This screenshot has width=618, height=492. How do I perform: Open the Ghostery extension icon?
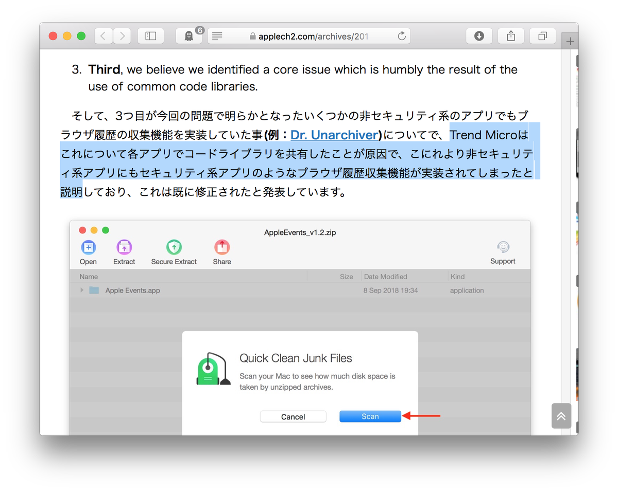coord(189,36)
